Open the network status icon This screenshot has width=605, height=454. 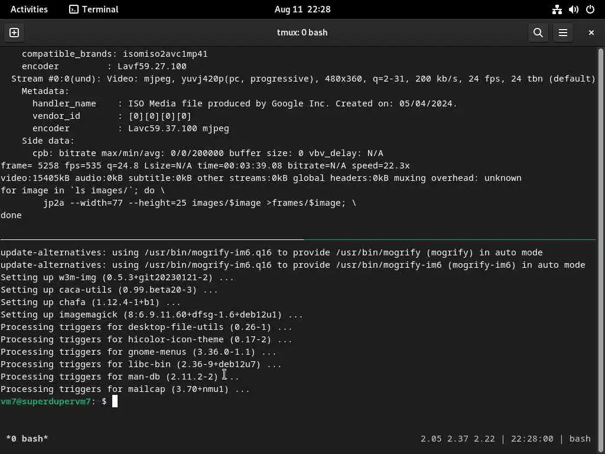pos(557,9)
